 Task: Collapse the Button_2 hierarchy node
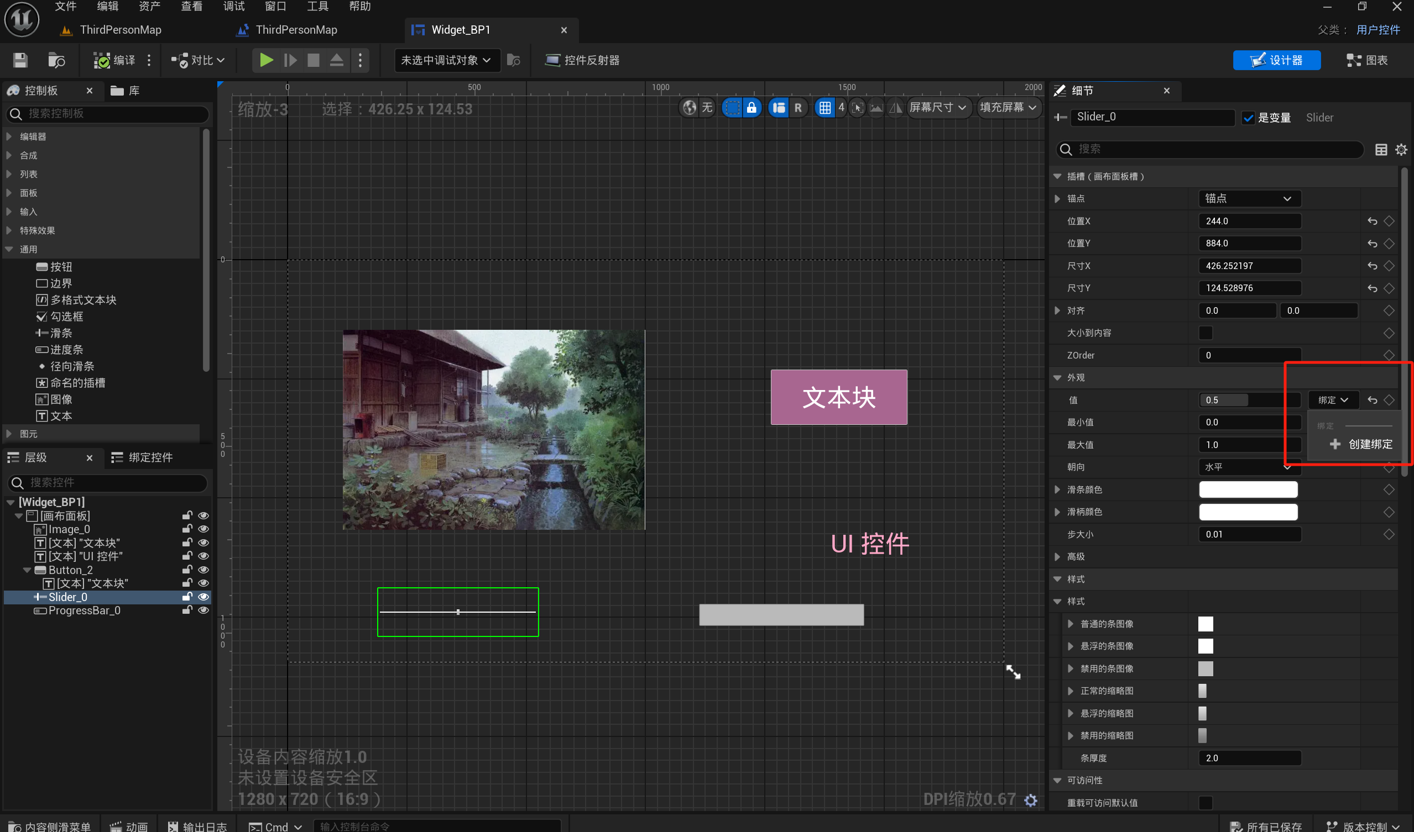click(x=27, y=570)
